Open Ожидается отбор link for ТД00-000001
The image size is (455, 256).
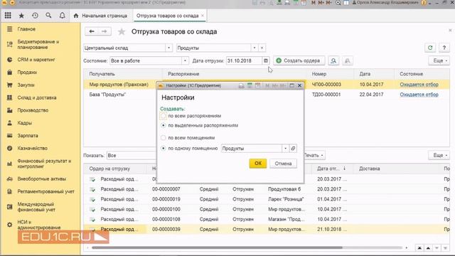[419, 95]
